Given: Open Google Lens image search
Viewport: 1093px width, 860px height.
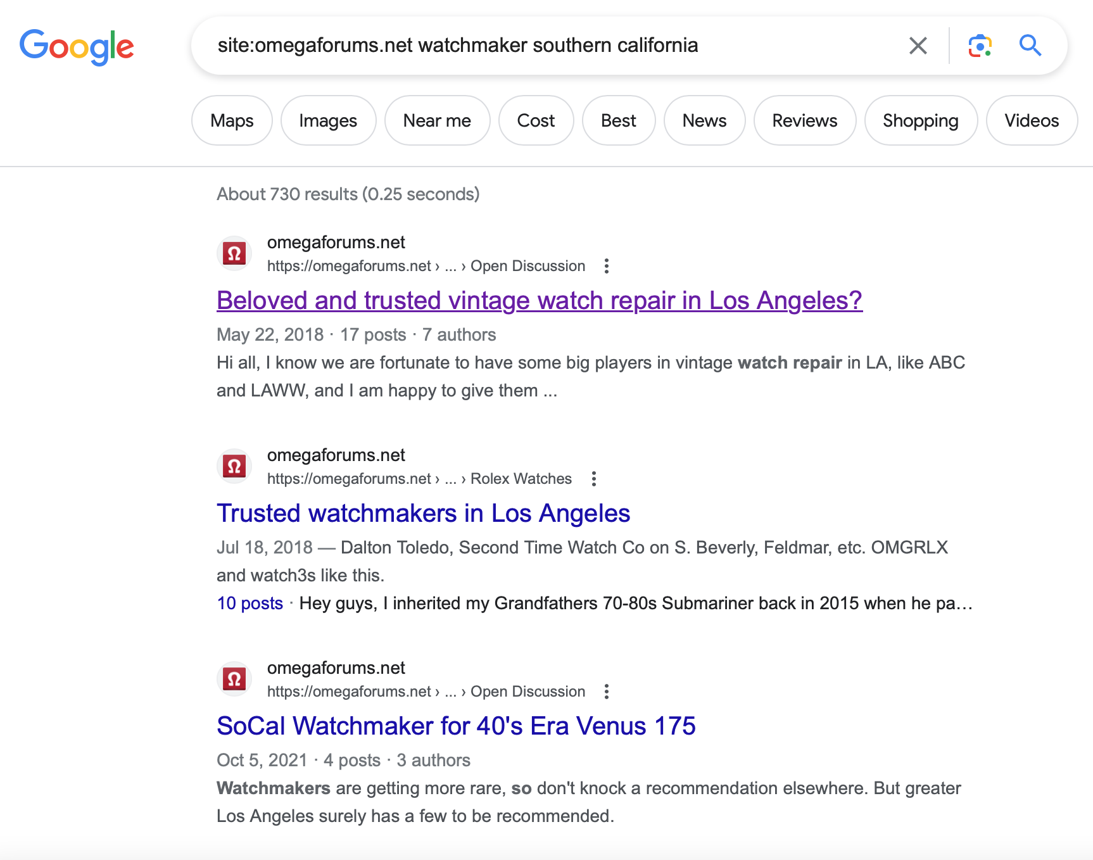Looking at the screenshot, I should click(980, 46).
